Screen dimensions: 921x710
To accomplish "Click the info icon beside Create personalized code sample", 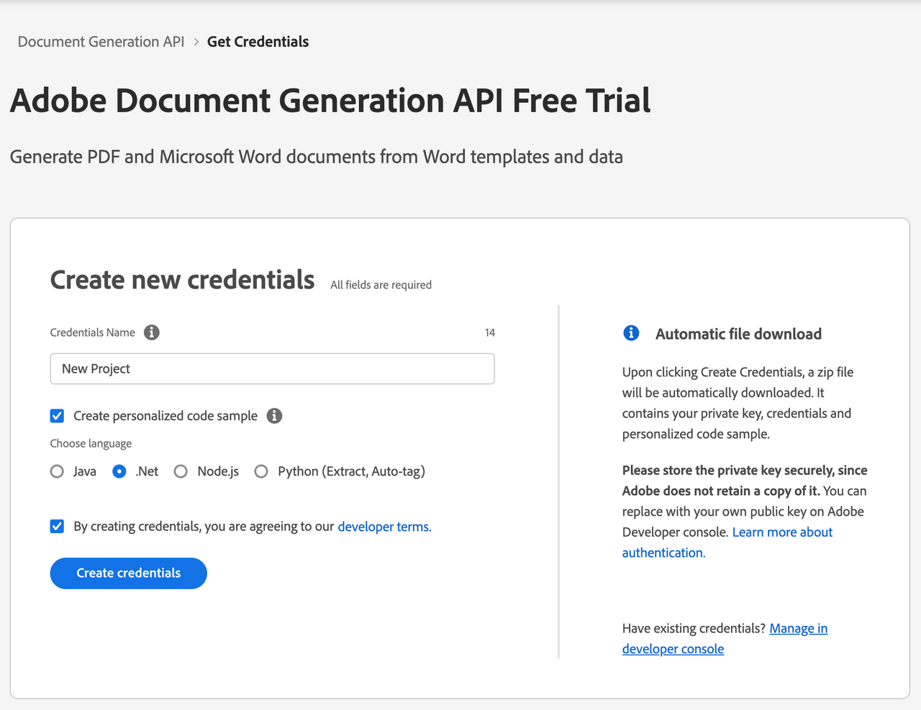I will click(x=274, y=416).
